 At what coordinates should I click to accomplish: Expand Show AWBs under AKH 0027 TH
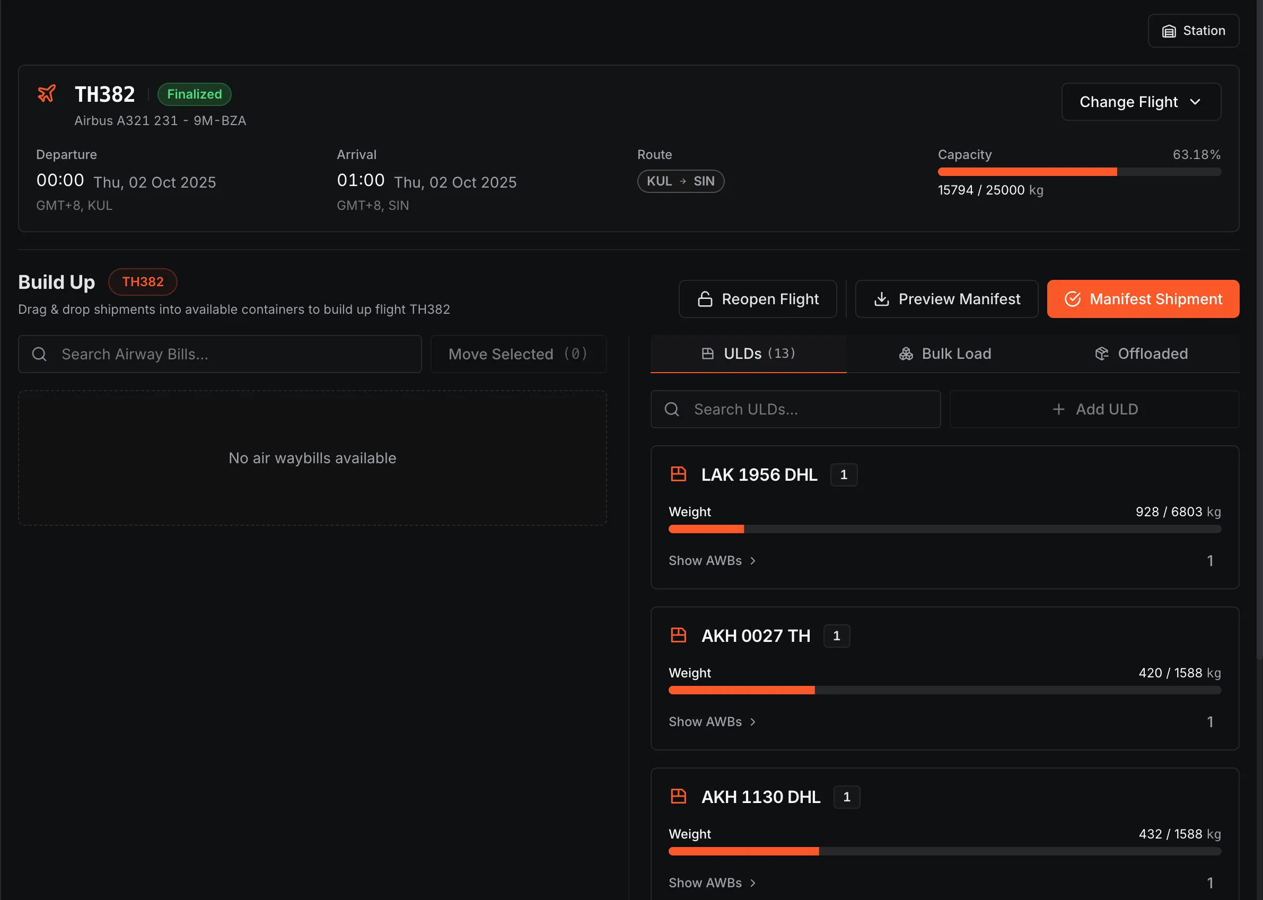coord(712,721)
